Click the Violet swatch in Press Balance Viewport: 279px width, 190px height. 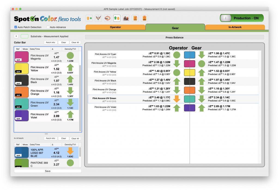[190, 108]
